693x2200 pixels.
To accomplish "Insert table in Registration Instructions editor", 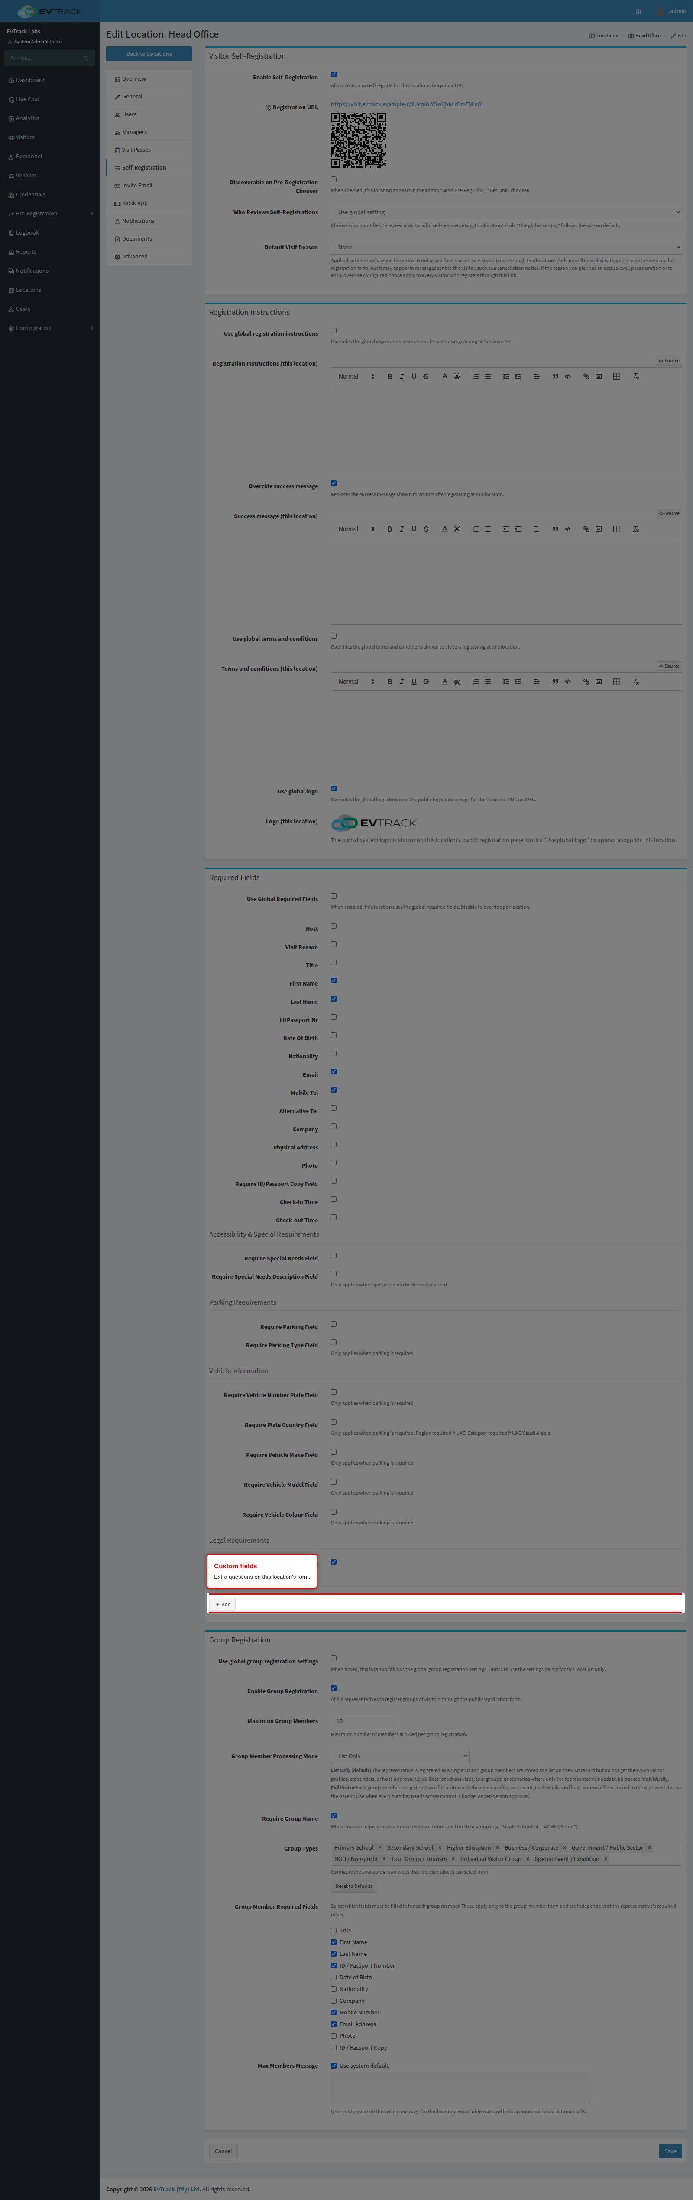I will 616,377.
